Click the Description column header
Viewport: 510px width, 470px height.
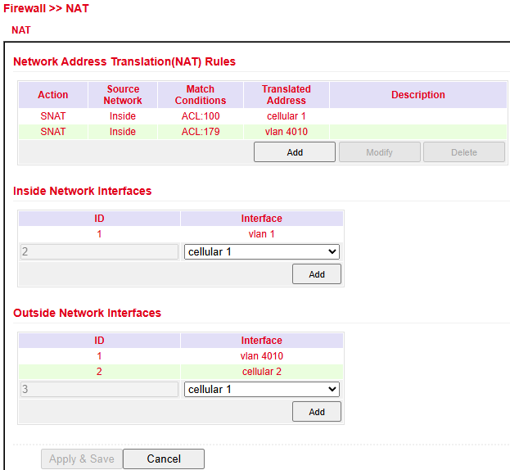[417, 95]
